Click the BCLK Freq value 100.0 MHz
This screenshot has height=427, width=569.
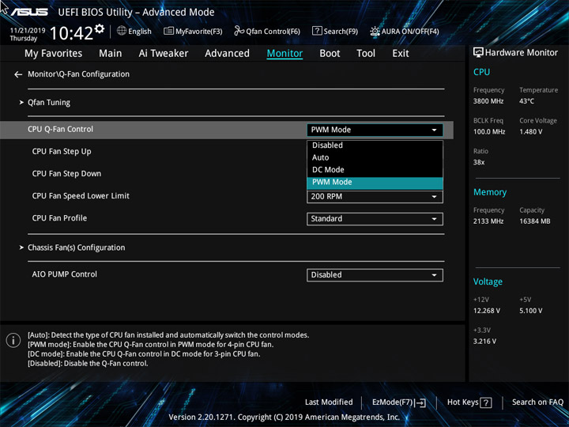pyautogui.click(x=489, y=132)
